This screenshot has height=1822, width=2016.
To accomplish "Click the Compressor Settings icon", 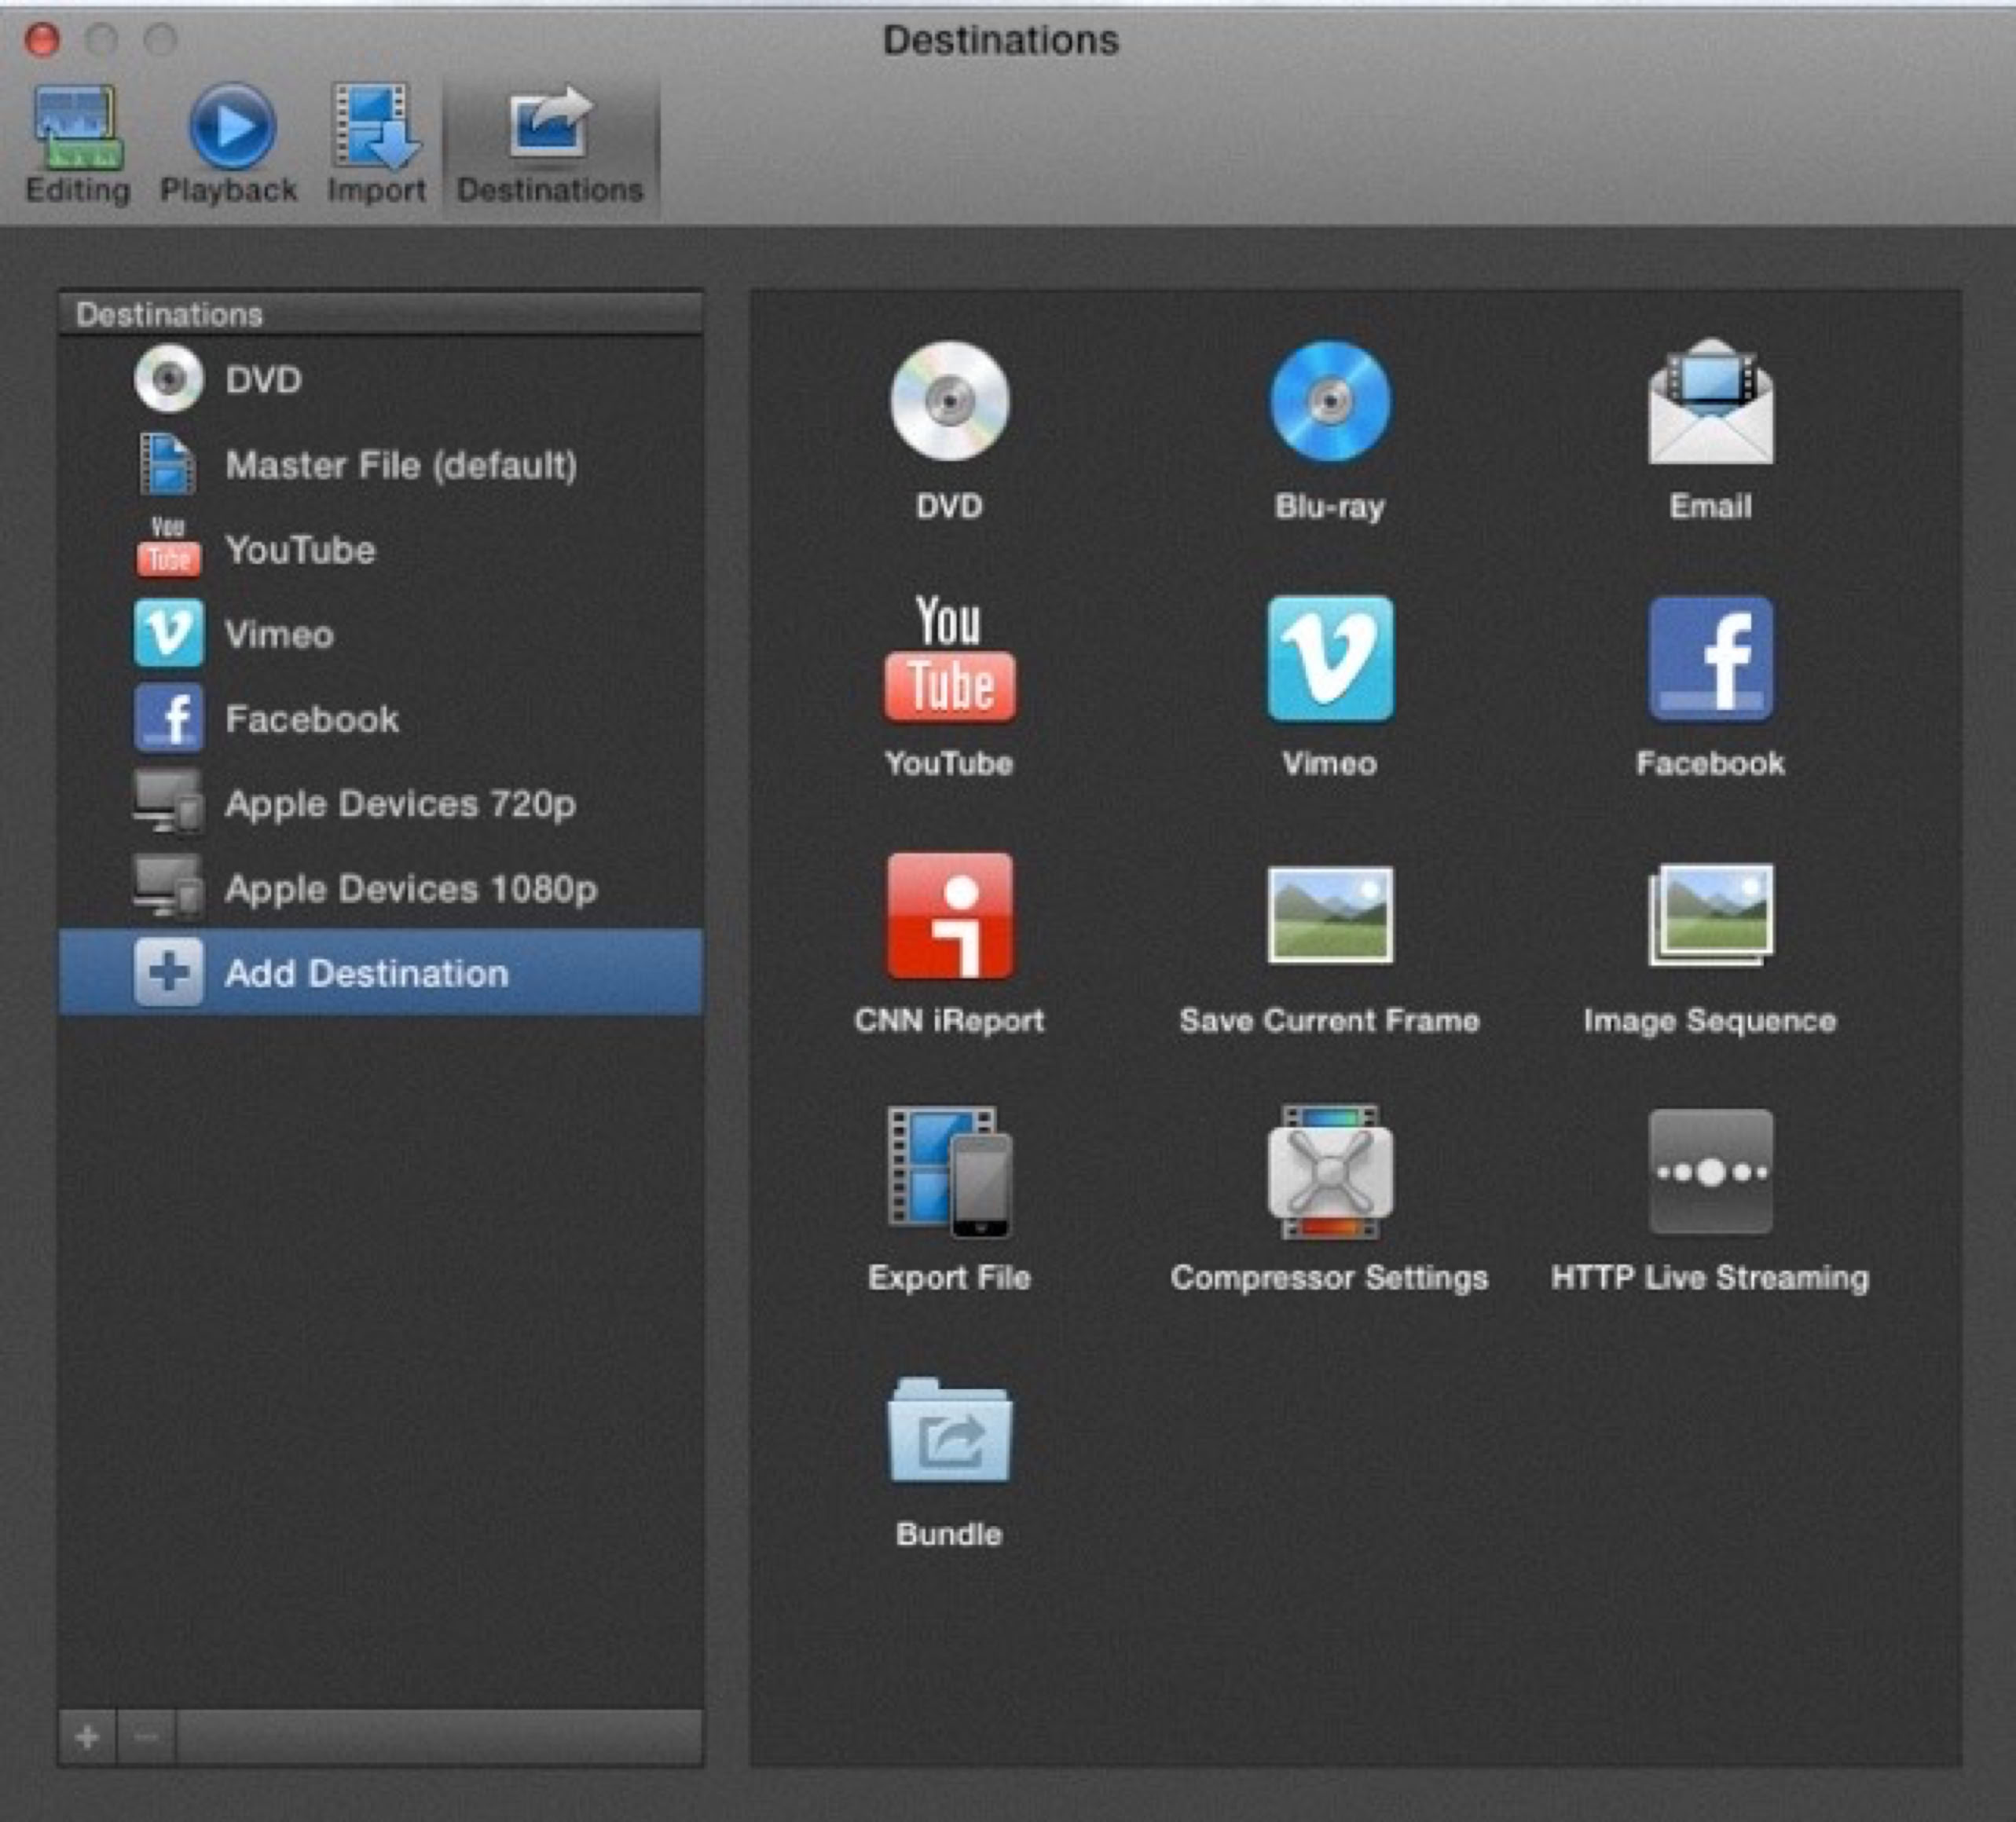I will coord(1329,1172).
